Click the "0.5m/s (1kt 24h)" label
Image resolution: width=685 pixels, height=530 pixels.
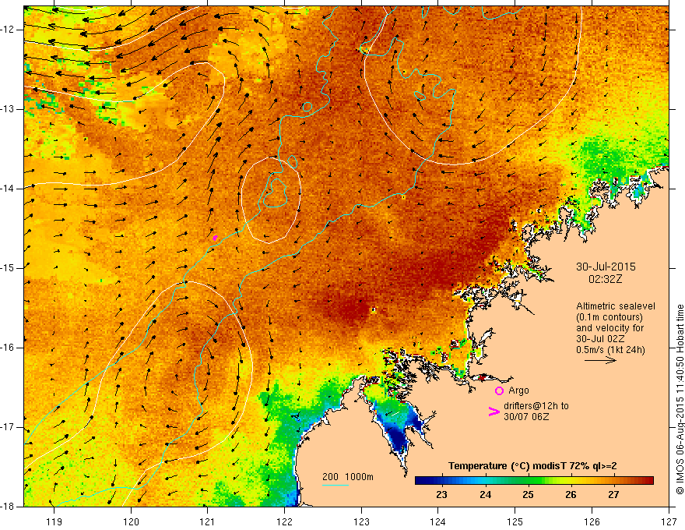coord(610,350)
